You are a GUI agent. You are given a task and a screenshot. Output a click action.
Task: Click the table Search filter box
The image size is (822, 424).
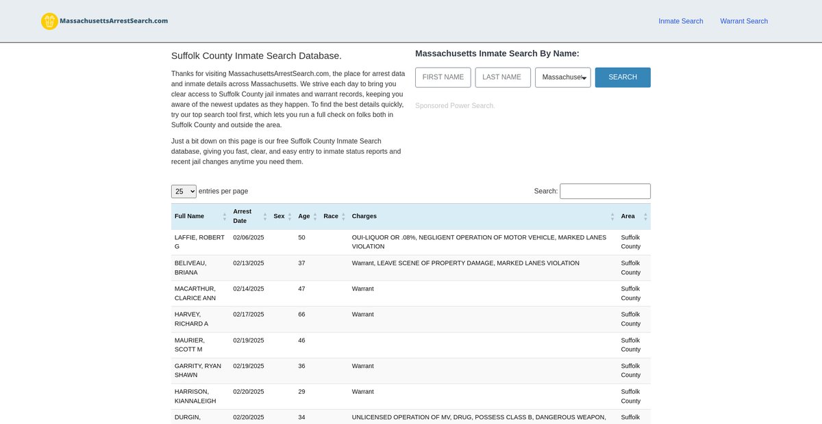(605, 191)
